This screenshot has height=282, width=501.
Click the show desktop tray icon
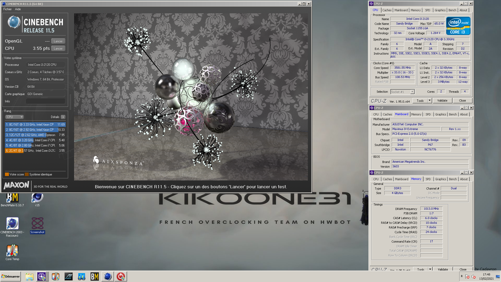[x=498, y=277]
